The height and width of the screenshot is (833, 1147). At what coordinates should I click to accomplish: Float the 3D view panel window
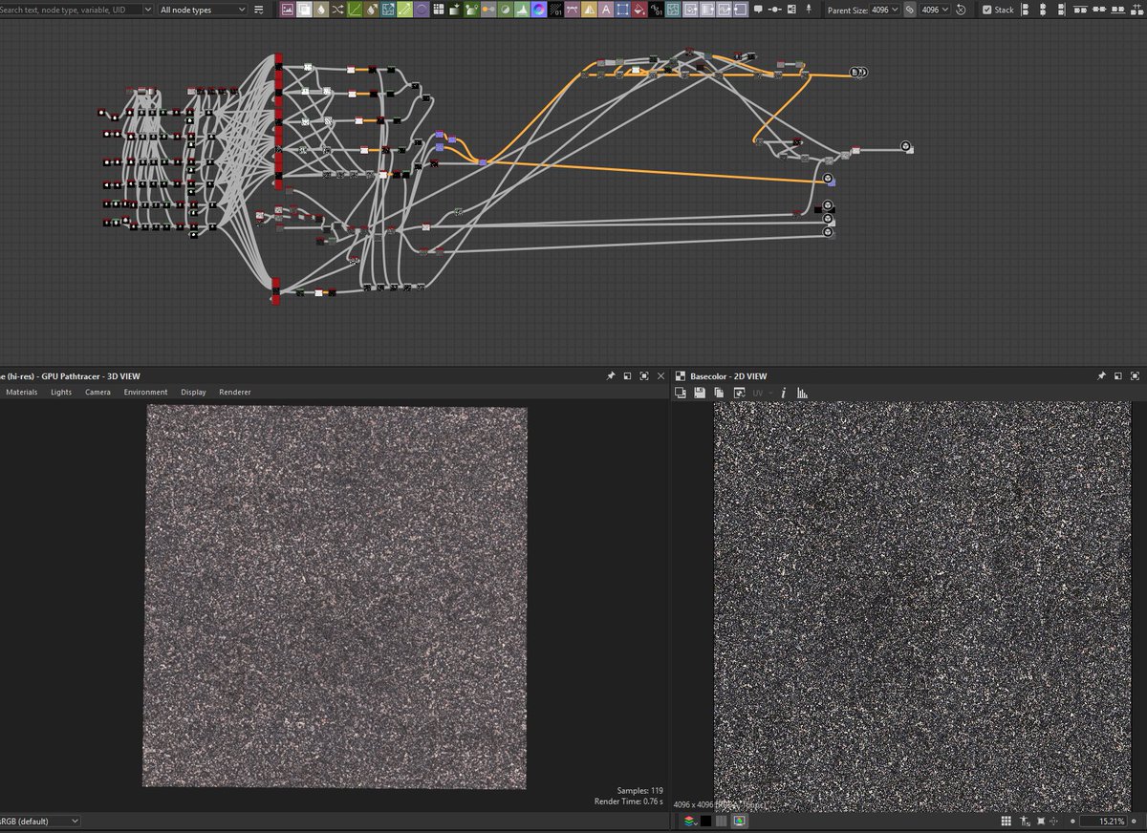point(627,376)
